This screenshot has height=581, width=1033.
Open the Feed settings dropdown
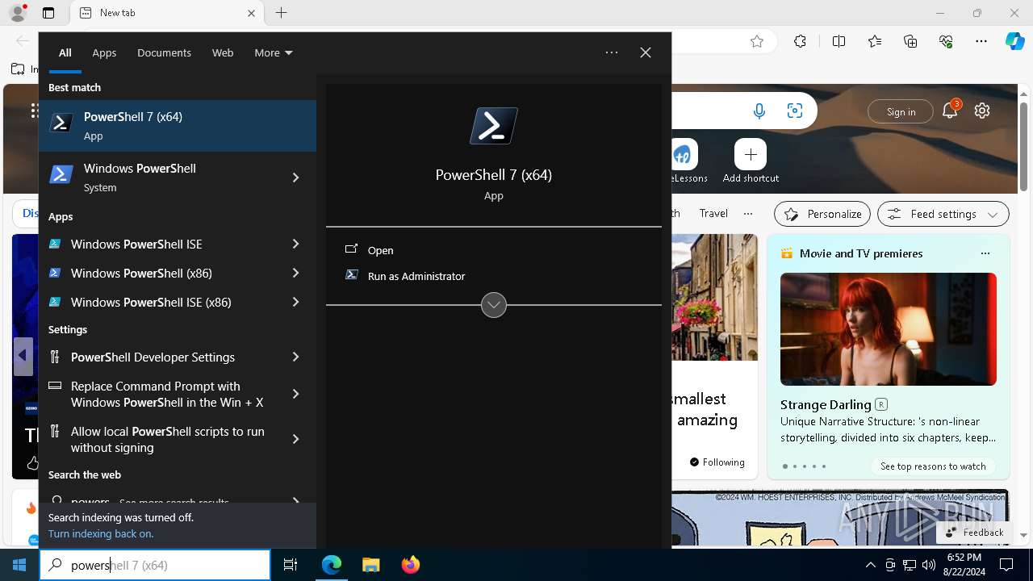pyautogui.click(x=943, y=214)
